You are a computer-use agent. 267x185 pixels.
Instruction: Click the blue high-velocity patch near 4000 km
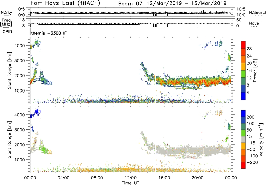35,113
